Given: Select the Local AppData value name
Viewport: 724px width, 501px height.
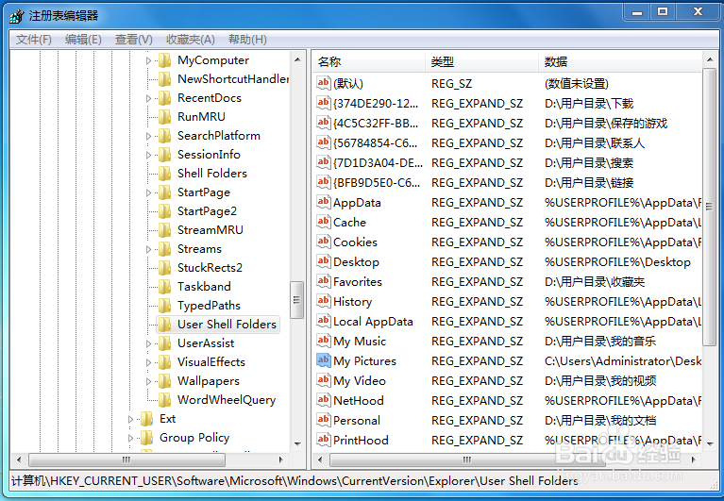Looking at the screenshot, I should 373,322.
